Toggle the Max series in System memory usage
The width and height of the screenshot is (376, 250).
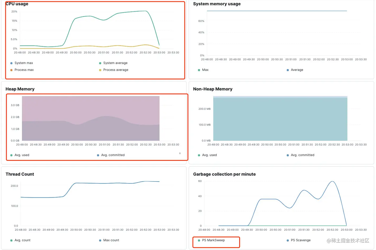[203, 70]
